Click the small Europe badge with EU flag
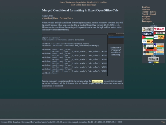166x125 pixels. click(148, 44)
